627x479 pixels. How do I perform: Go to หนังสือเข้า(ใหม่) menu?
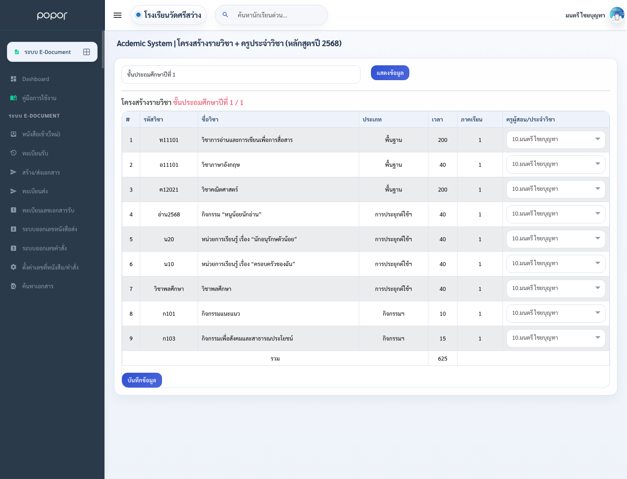coord(52,134)
